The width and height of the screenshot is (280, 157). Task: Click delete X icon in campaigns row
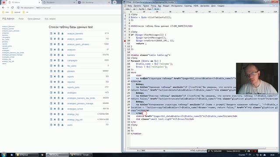click(x=55, y=60)
